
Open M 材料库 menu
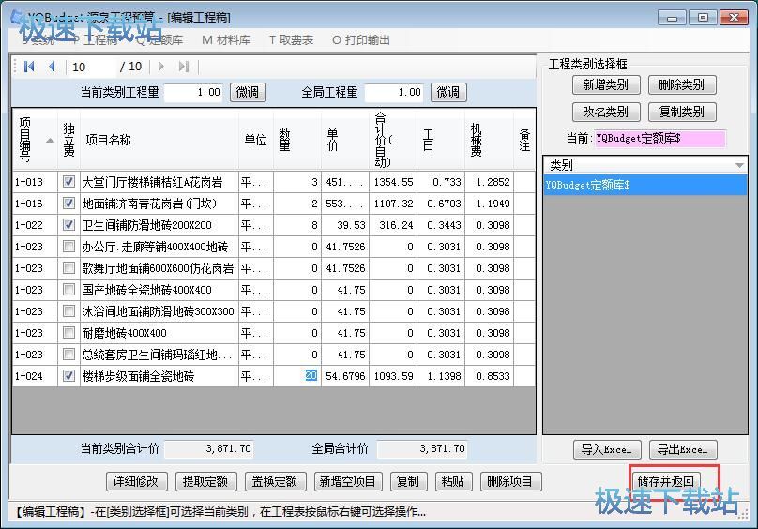[x=226, y=40]
